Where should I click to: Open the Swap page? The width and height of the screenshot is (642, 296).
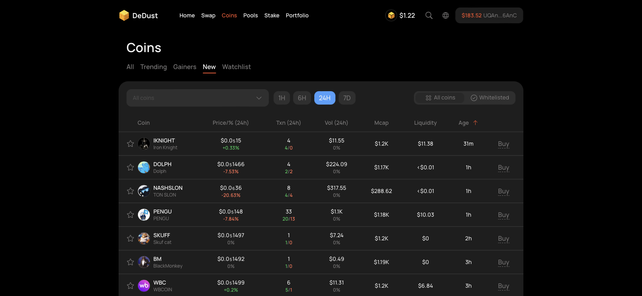(x=208, y=15)
